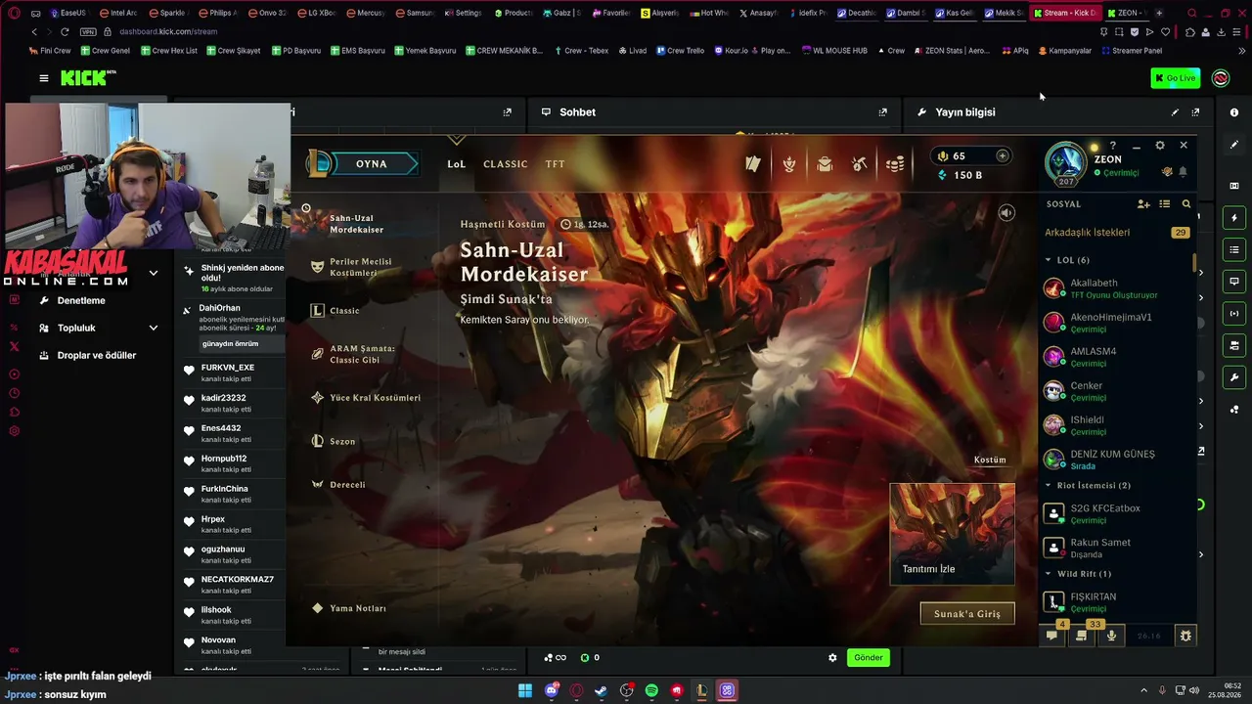Click the Sunak'a Giriş button
The image size is (1252, 704).
(x=967, y=613)
